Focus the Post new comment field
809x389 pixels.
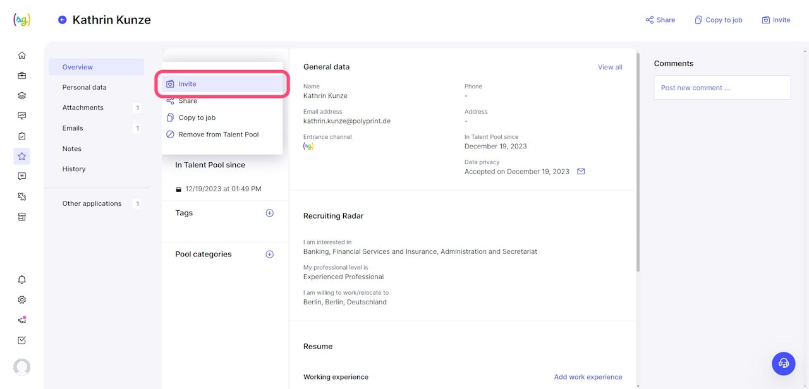(x=722, y=88)
